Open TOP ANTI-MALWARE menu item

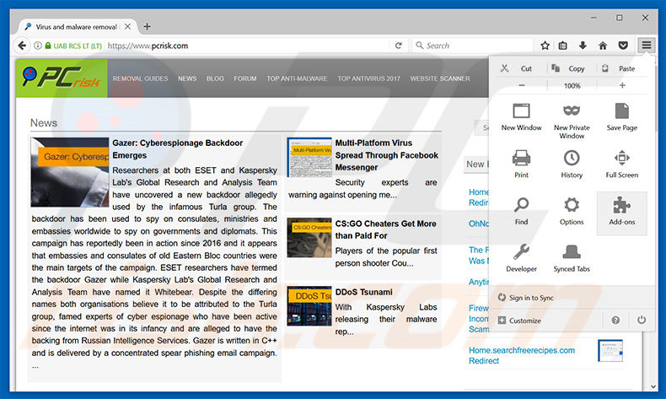point(297,78)
